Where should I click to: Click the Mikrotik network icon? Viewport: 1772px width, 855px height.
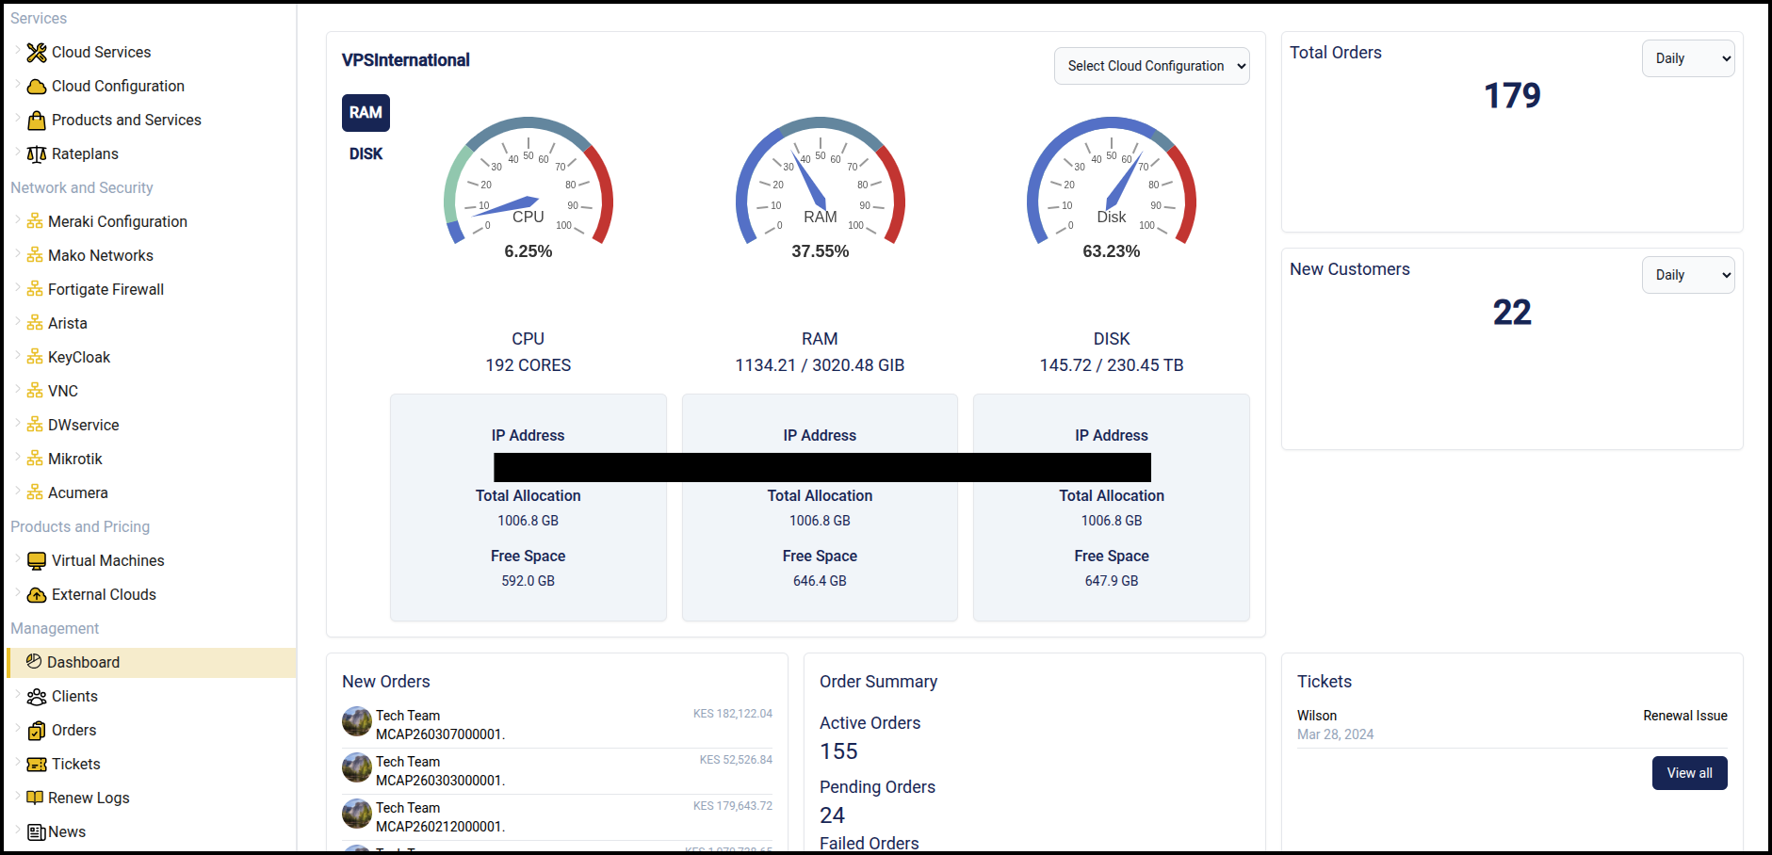(x=35, y=459)
